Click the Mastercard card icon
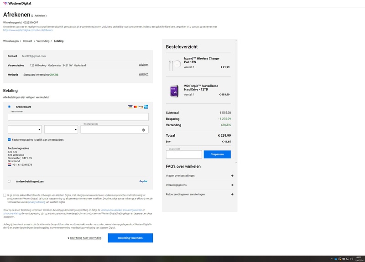 136,107
